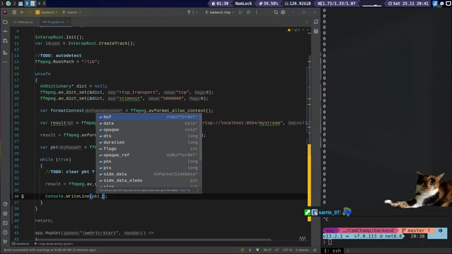The height and width of the screenshot is (254, 452).
Task: Open Pull Requests tool window icon
Action: click(5, 41)
